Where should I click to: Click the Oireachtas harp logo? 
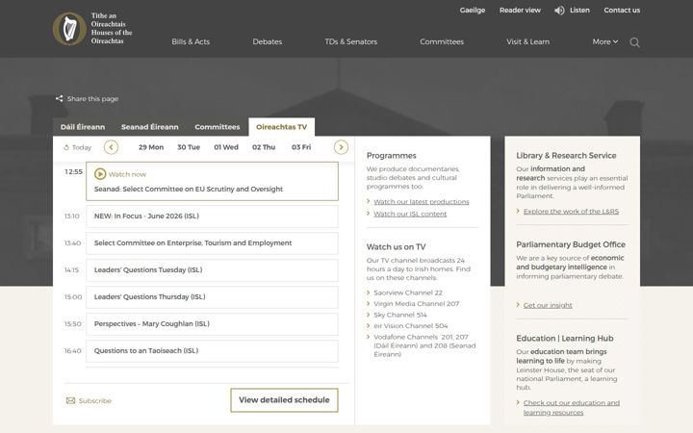[x=69, y=29]
